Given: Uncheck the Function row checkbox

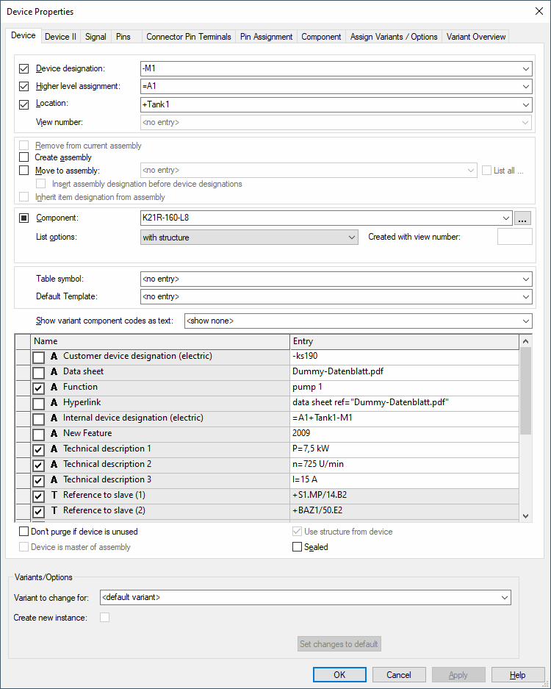Looking at the screenshot, I should [x=39, y=388].
